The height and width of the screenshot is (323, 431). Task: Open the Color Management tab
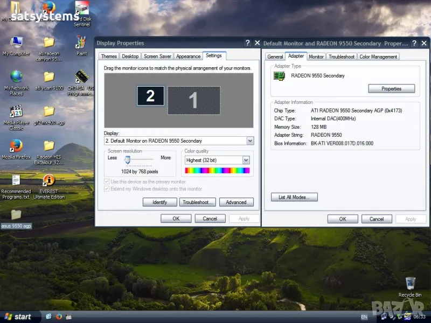[x=378, y=57]
